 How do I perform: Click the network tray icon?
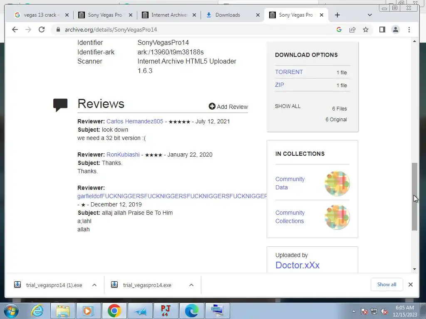pos(374,311)
